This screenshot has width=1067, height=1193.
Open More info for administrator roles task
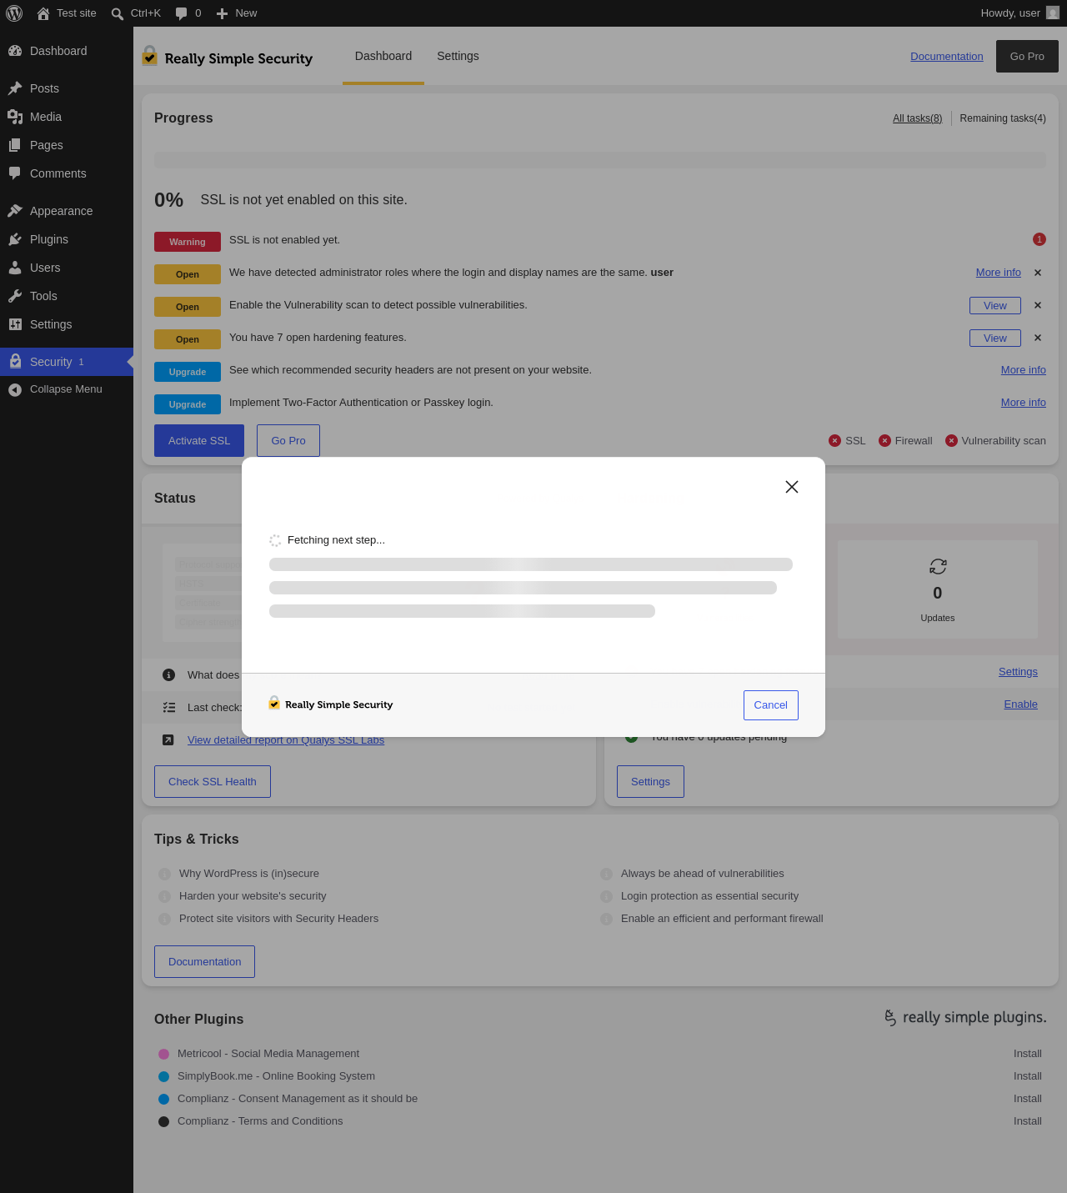999,273
